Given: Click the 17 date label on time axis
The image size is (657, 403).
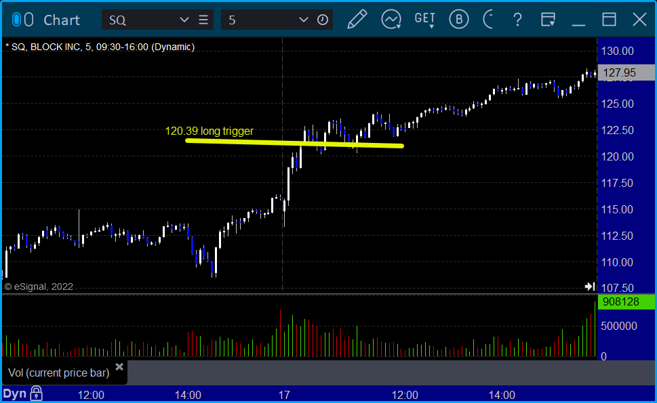Looking at the screenshot, I should [284, 395].
